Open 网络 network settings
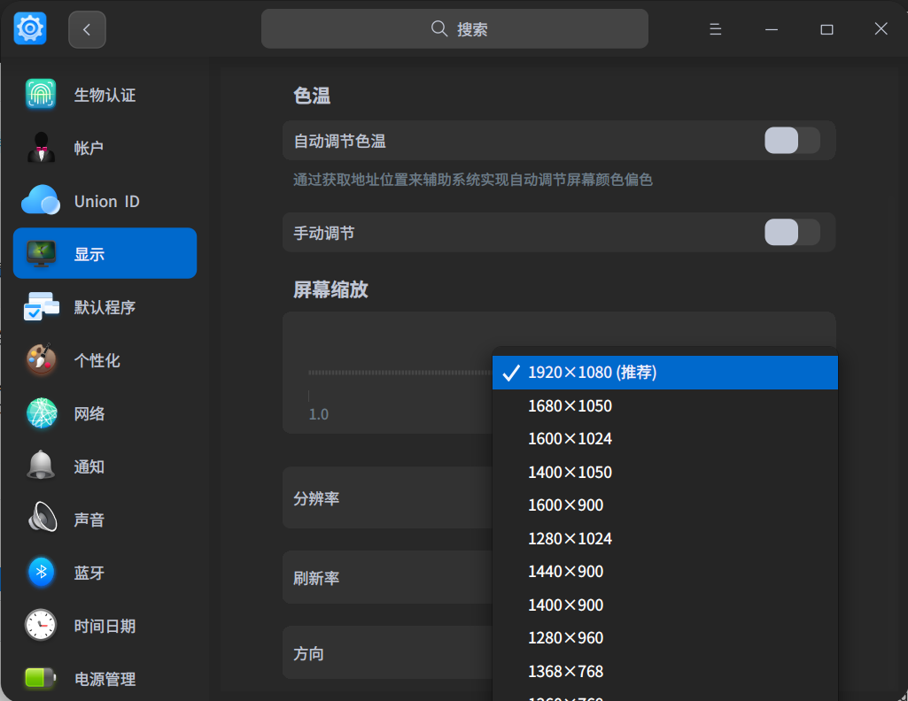This screenshot has width=908, height=701. coord(105,413)
